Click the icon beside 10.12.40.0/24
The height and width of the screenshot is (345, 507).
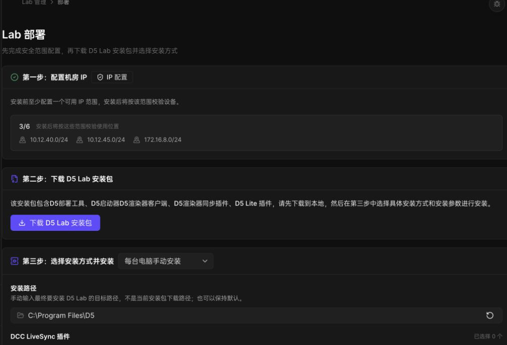coord(22,140)
